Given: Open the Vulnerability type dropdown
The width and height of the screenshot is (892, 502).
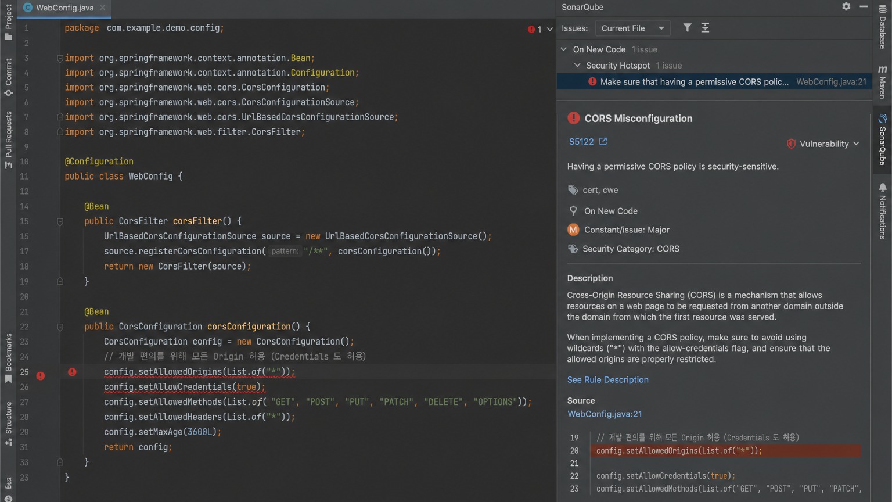Looking at the screenshot, I should pos(823,144).
